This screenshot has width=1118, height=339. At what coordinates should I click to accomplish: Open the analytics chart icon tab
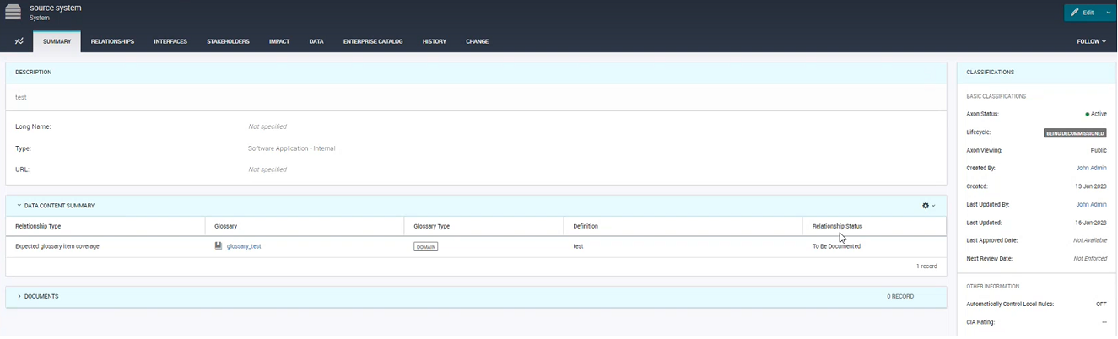[x=19, y=41]
